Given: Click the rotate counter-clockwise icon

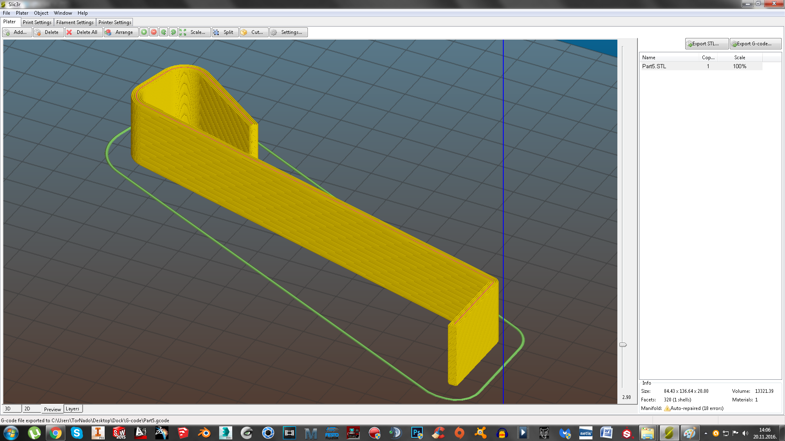Looking at the screenshot, I should [x=164, y=32].
